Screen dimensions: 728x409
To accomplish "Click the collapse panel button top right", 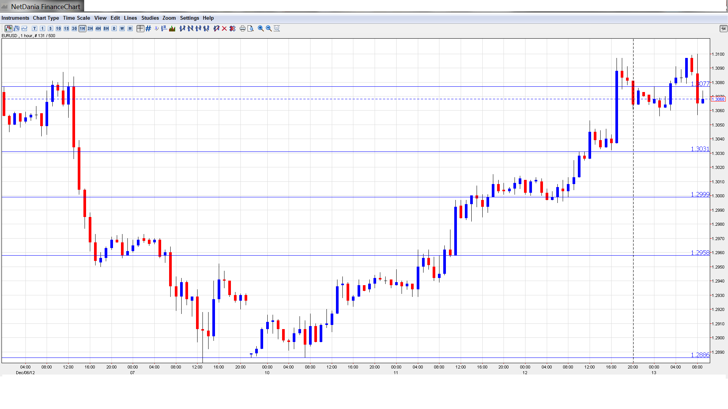I will [723, 28].
